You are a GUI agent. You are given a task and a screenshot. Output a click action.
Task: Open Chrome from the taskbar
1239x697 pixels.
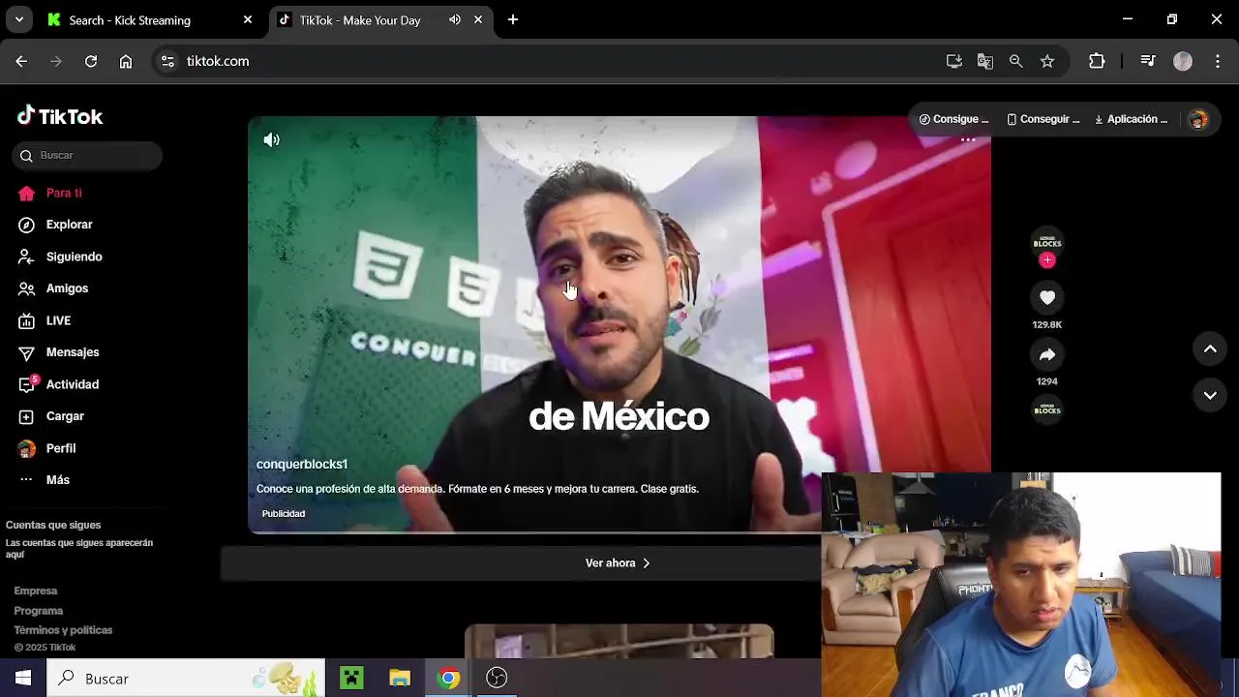click(448, 678)
